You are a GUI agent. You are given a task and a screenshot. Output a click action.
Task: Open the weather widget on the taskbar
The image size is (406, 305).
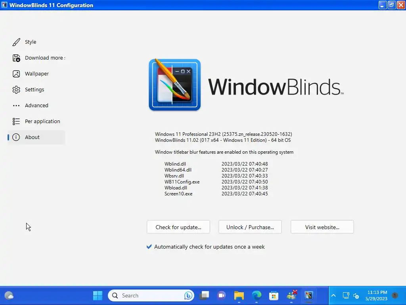click(x=9, y=295)
